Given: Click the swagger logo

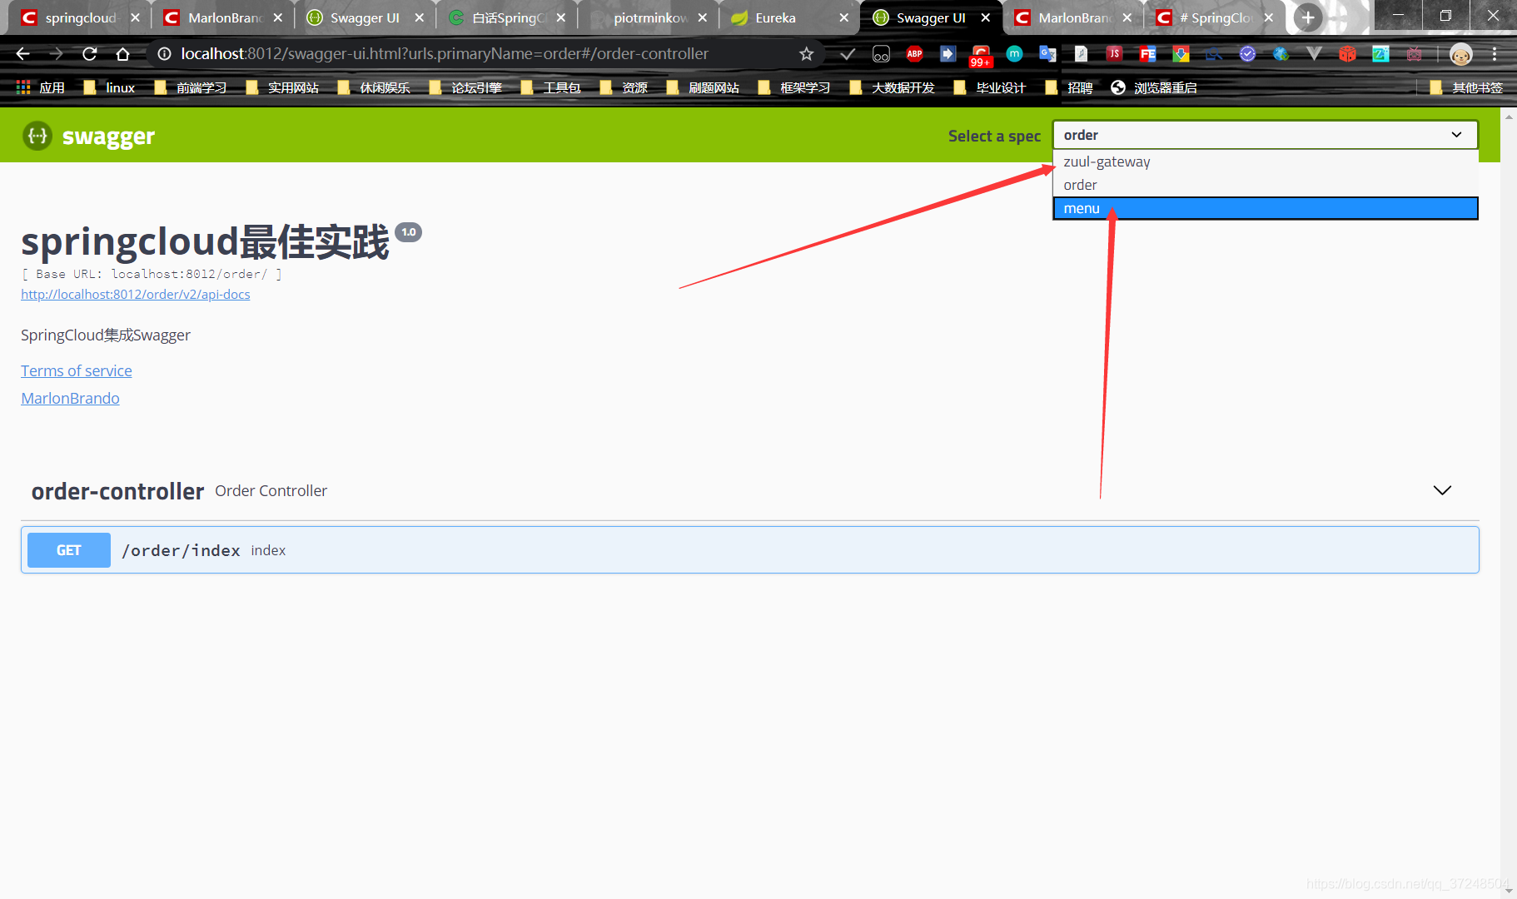Looking at the screenshot, I should [88, 136].
